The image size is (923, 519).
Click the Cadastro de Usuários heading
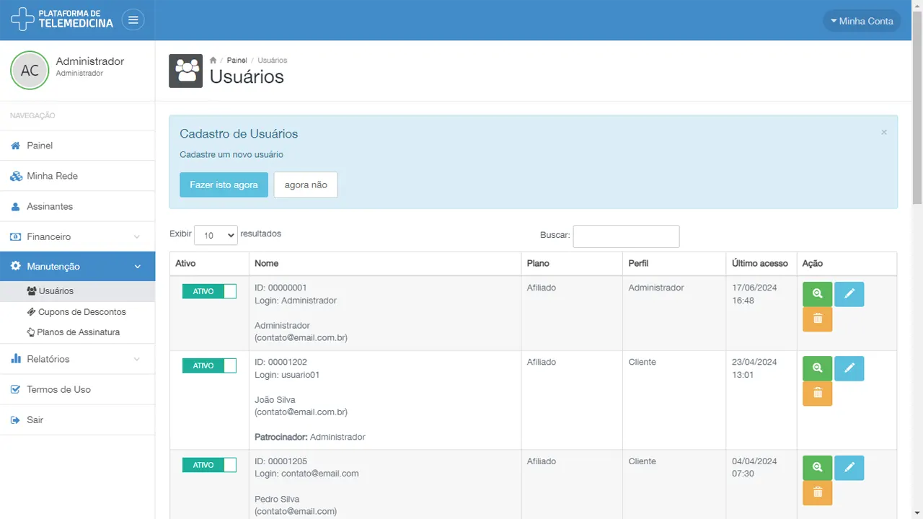239,134
